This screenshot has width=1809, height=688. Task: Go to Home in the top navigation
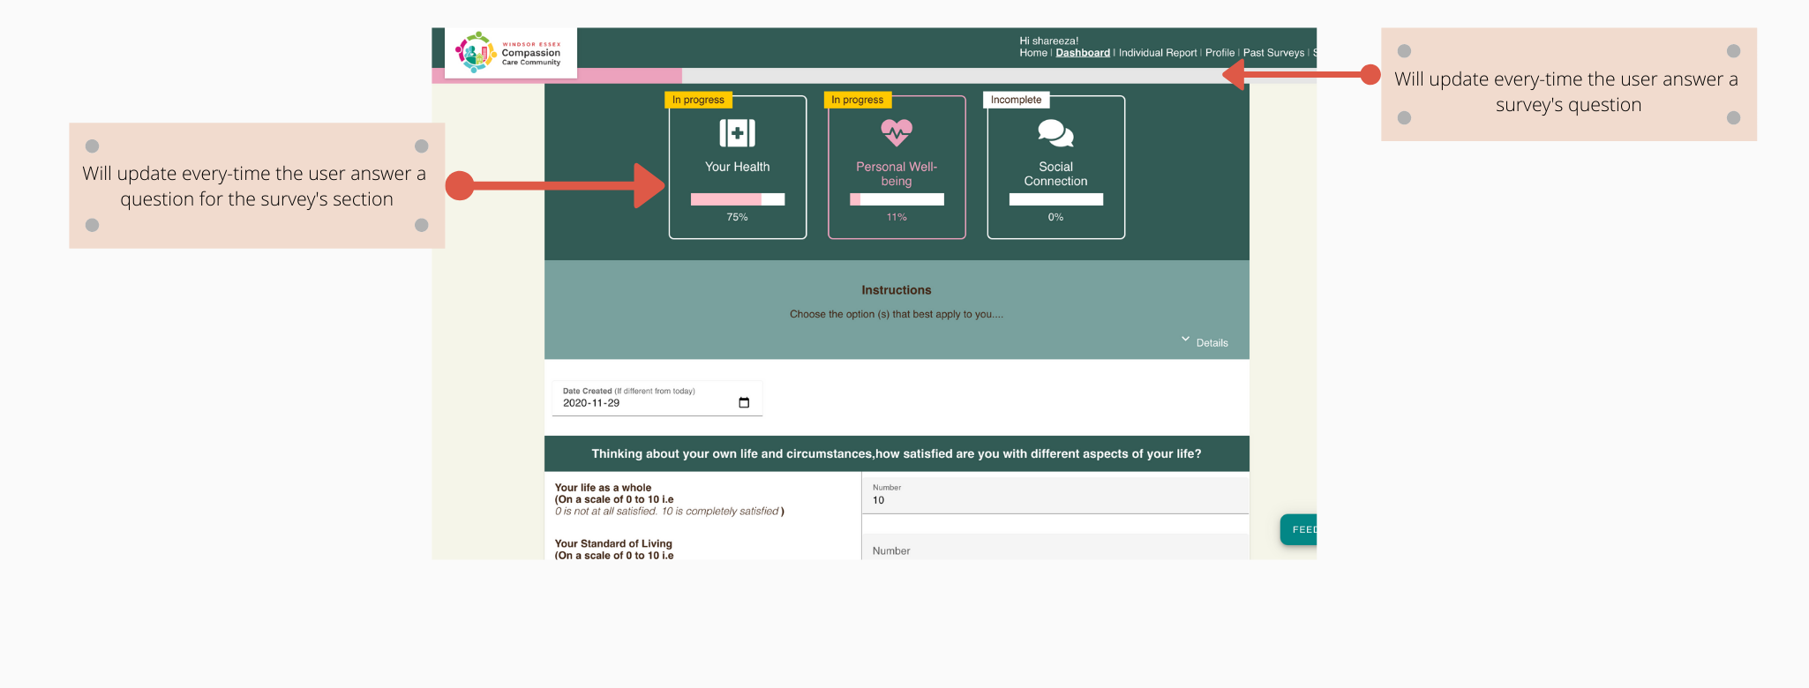tap(1032, 53)
